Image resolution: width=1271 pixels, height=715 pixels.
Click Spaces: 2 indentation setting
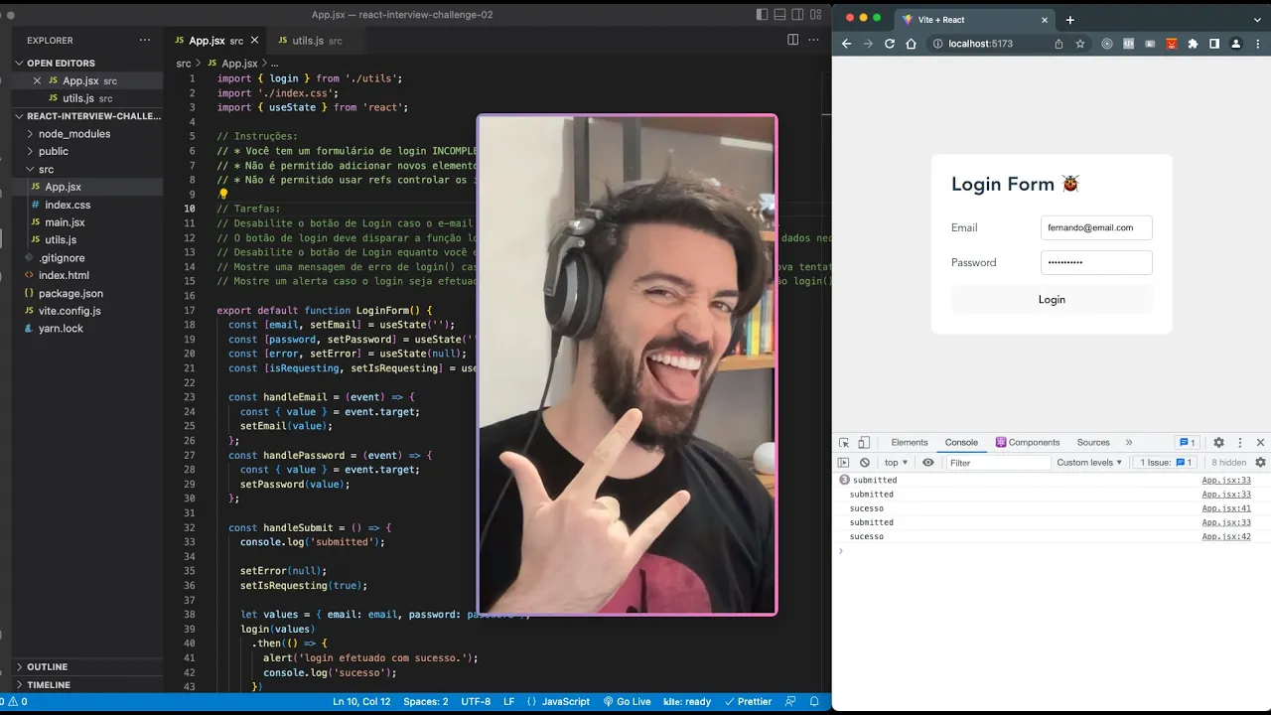click(x=425, y=701)
